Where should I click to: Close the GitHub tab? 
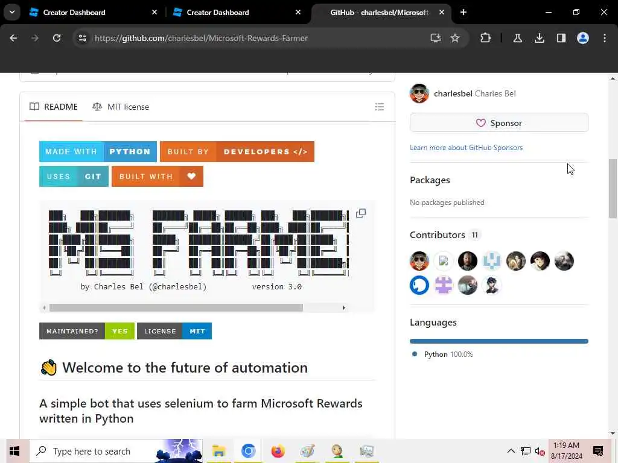(442, 12)
